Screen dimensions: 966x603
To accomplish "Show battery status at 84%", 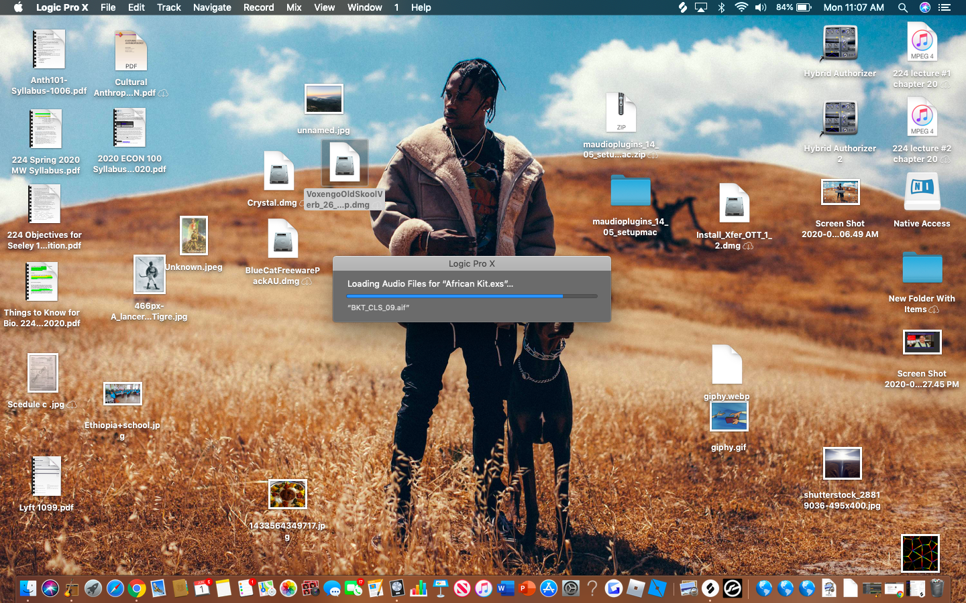I will (x=794, y=7).
